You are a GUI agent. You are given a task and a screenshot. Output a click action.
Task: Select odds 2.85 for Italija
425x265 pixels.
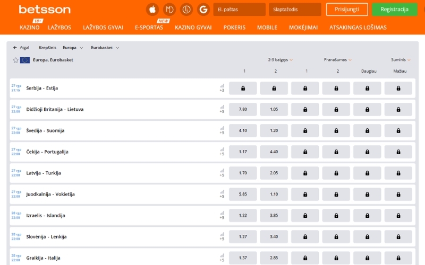coord(274,258)
